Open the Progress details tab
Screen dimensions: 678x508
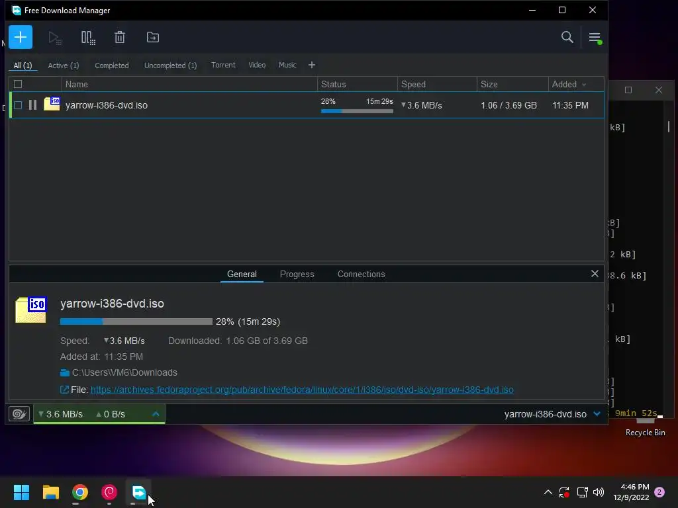point(297,275)
